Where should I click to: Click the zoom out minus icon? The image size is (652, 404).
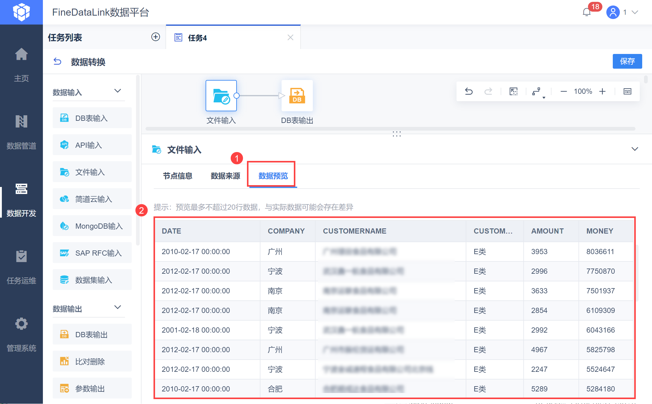[x=563, y=91]
